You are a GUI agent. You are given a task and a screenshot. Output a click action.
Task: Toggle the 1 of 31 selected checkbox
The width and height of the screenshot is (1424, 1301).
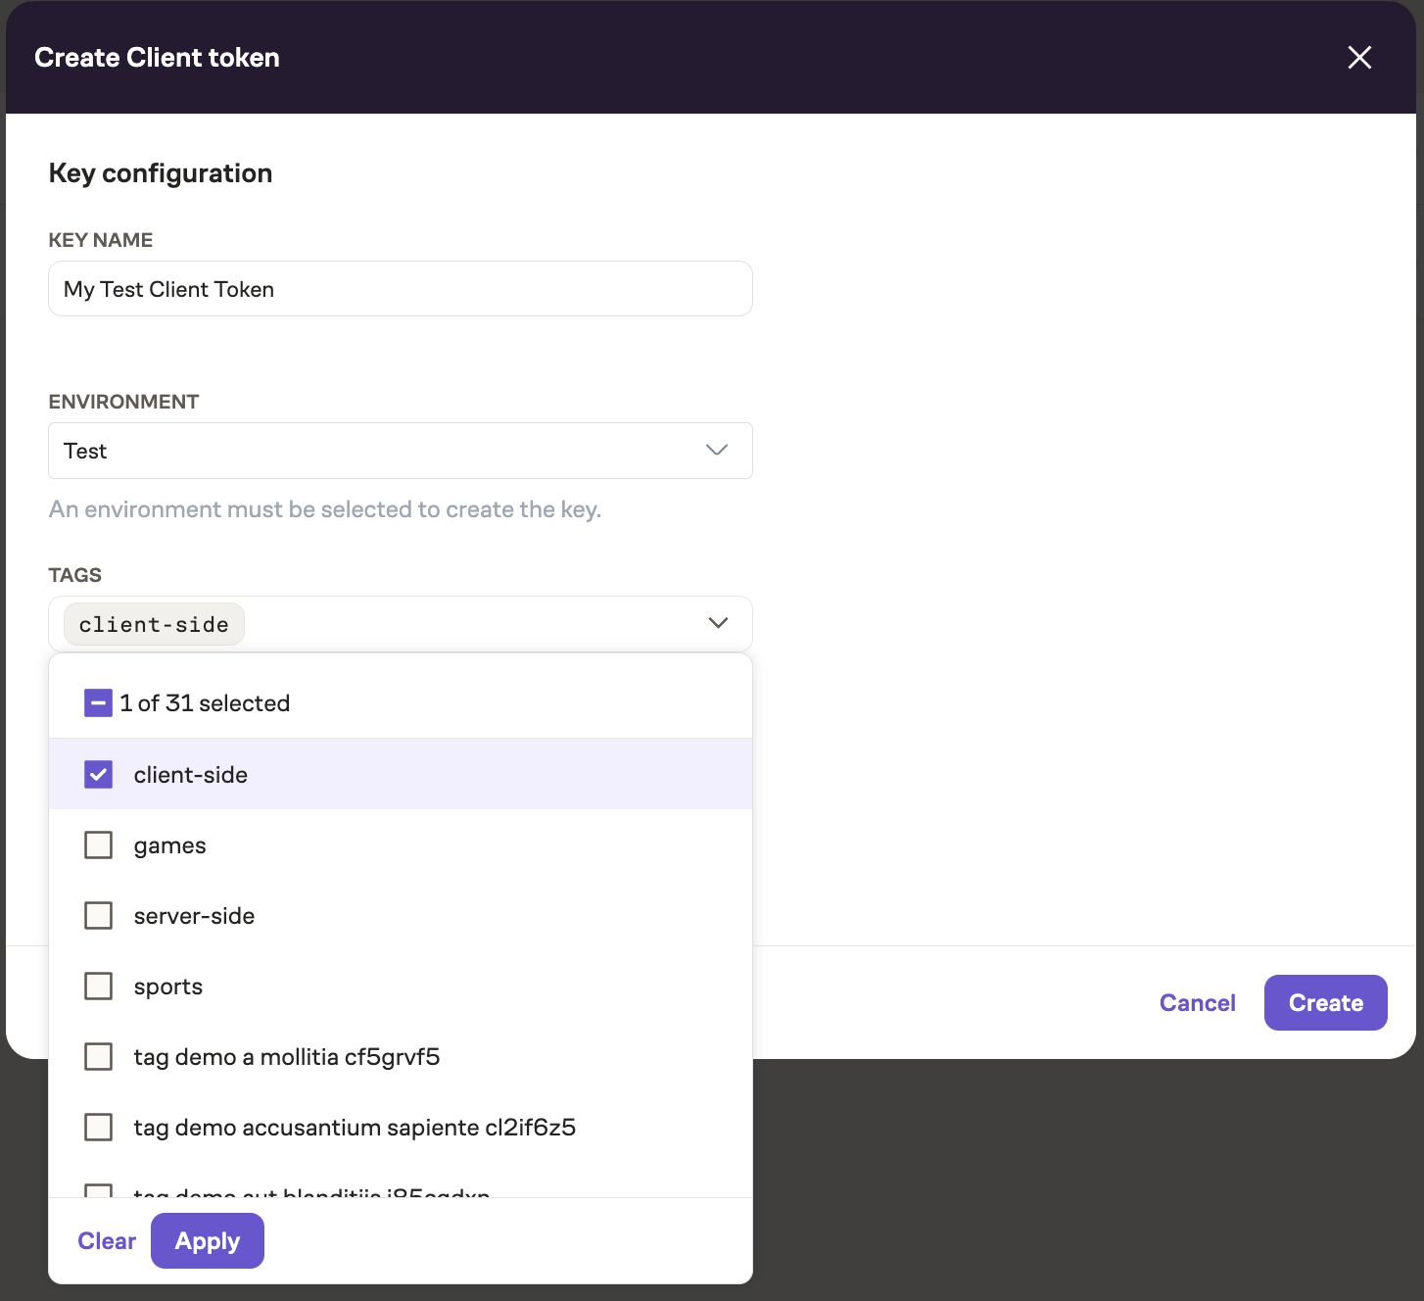coord(98,702)
